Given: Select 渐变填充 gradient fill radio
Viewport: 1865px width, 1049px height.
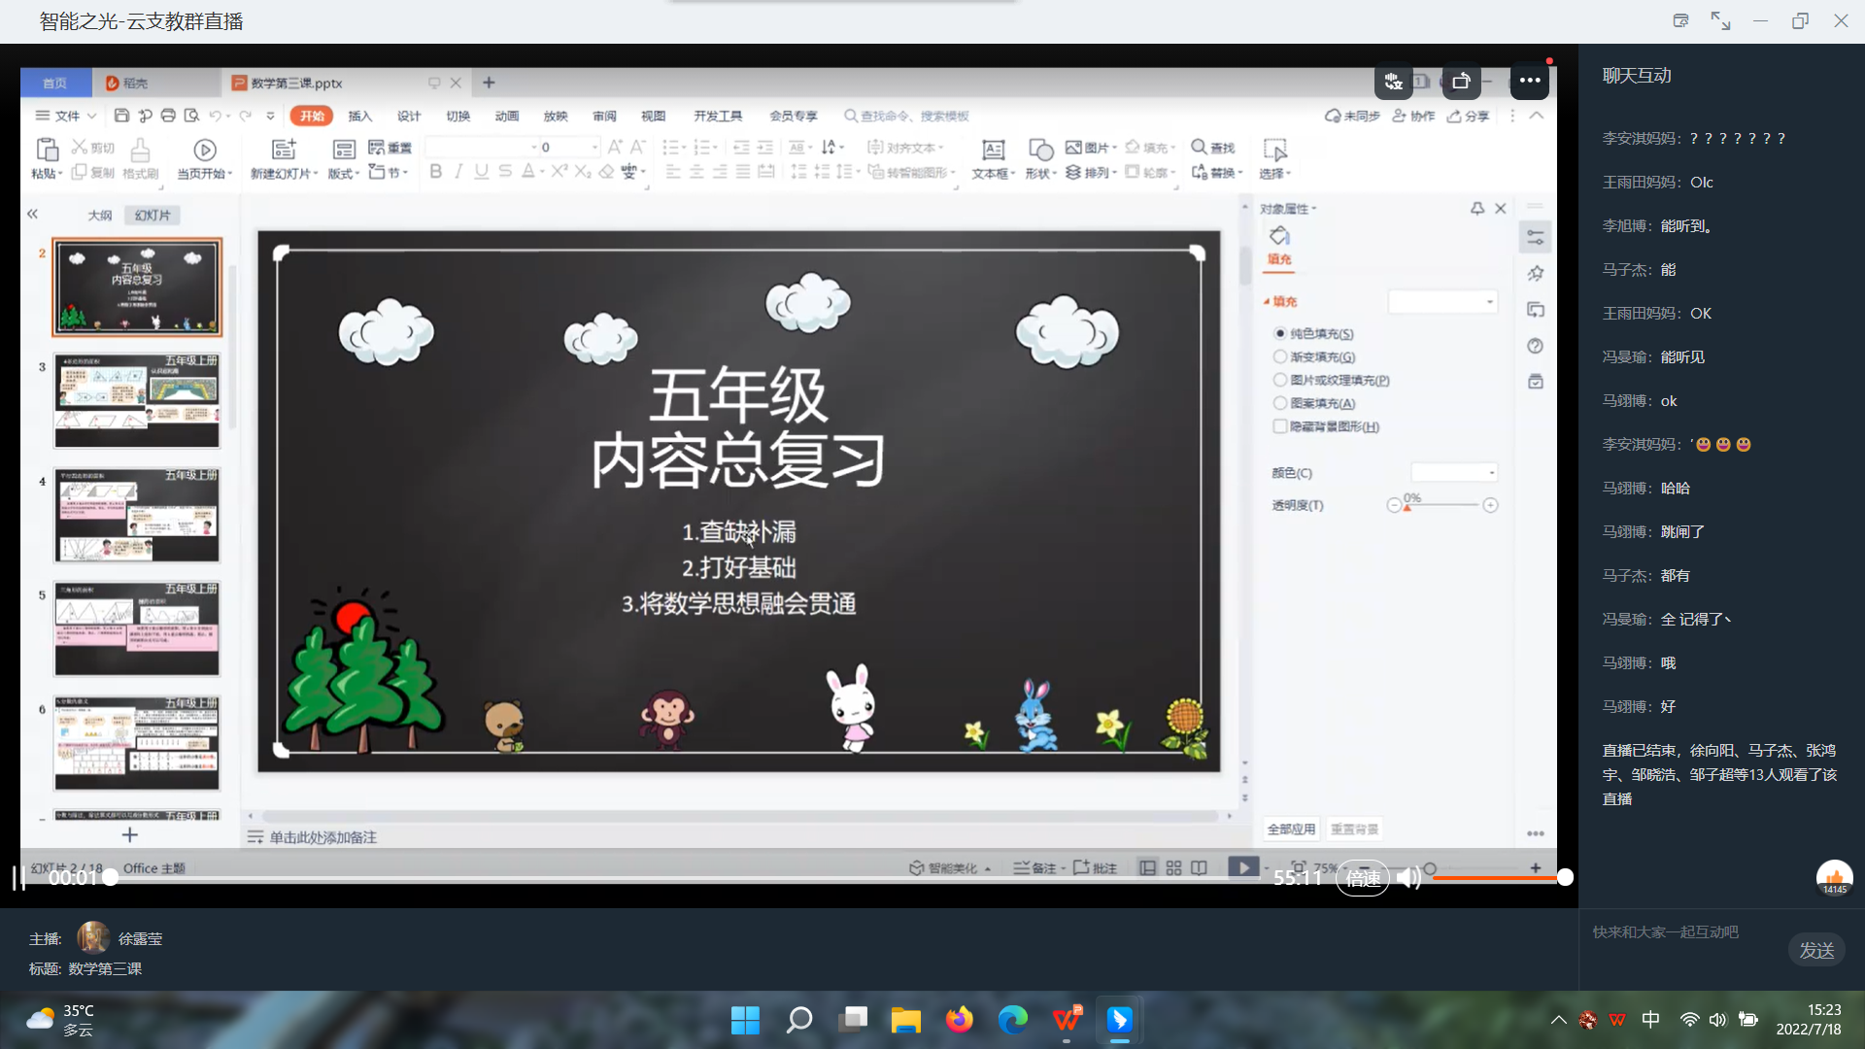Looking at the screenshot, I should [x=1280, y=356].
